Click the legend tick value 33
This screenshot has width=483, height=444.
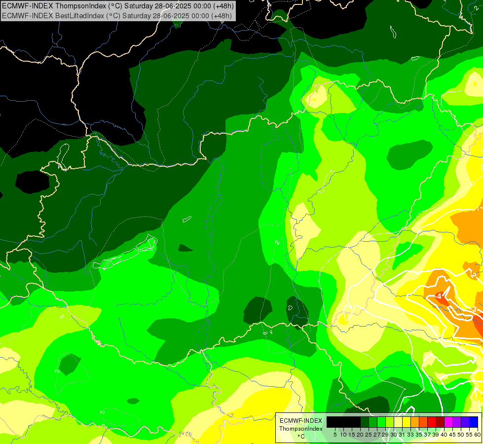pyautogui.click(x=410, y=435)
